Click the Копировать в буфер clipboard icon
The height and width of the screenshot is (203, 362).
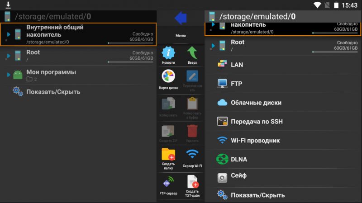click(192, 104)
